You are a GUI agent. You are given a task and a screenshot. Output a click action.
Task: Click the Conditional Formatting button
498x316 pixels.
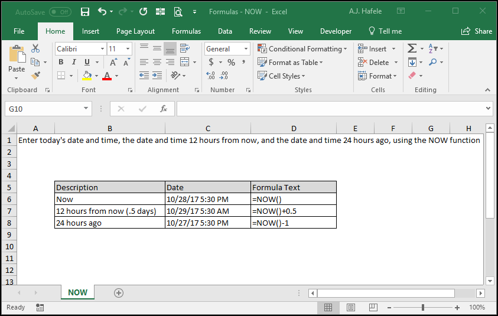302,48
